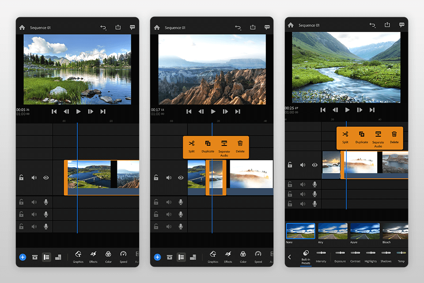Screen dimensions: 424x283
Task: Open the Color tool on the middle phone
Action: click(243, 257)
